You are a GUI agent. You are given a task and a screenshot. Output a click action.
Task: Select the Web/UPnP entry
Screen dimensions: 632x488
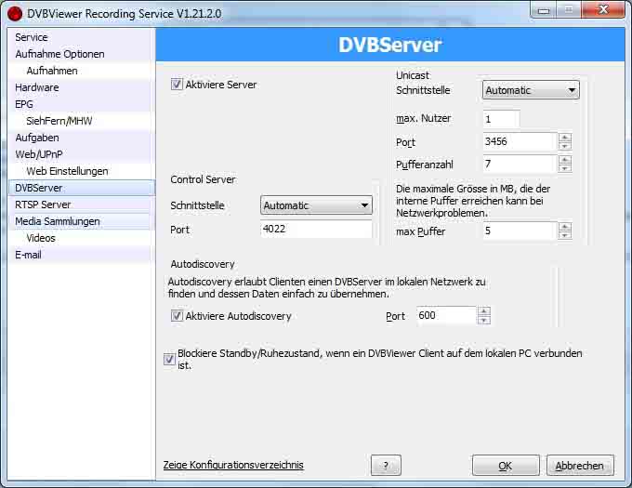[x=81, y=154]
